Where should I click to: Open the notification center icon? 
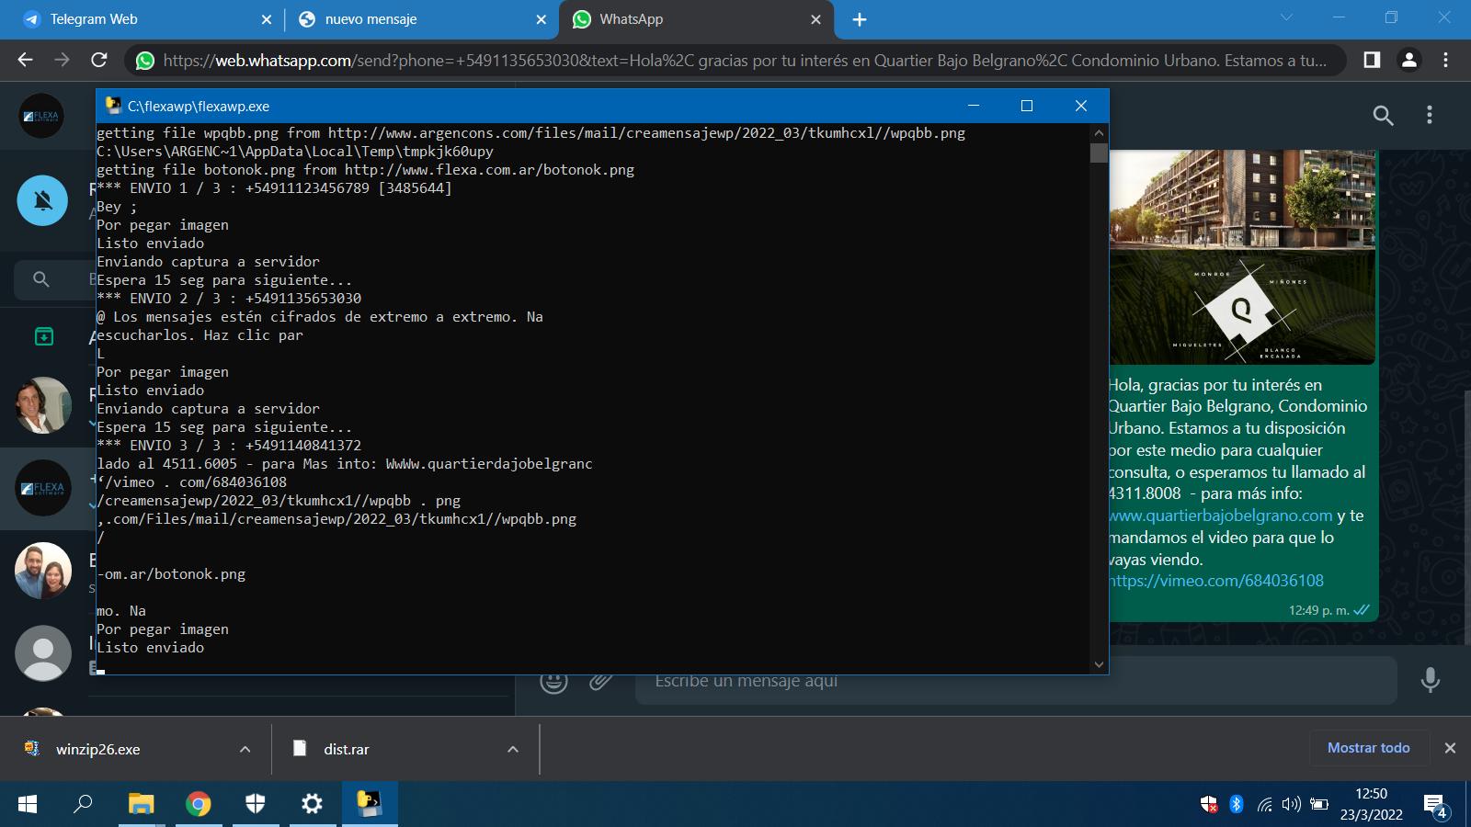[x=1436, y=806]
